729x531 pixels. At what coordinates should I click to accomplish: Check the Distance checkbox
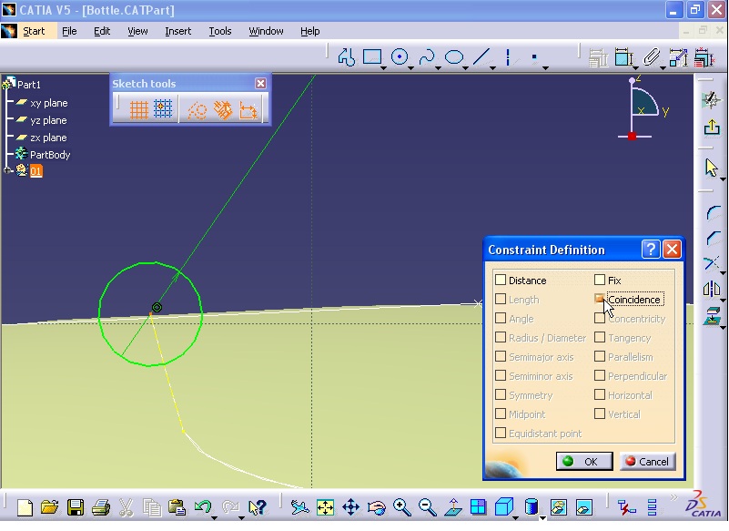click(x=501, y=280)
